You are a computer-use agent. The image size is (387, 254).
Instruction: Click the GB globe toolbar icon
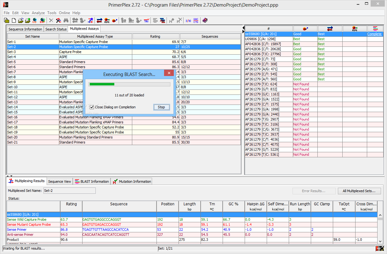[34, 20]
